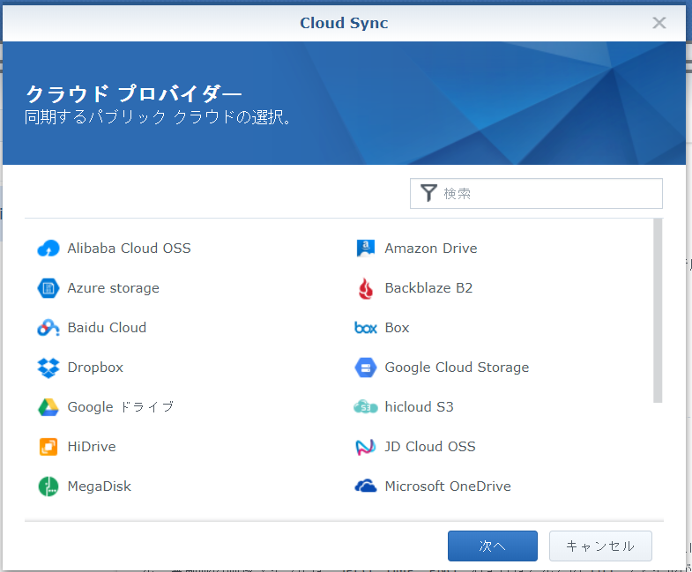The width and height of the screenshot is (692, 572).
Task: Select the hicloud S3 icon
Action: [x=366, y=407]
